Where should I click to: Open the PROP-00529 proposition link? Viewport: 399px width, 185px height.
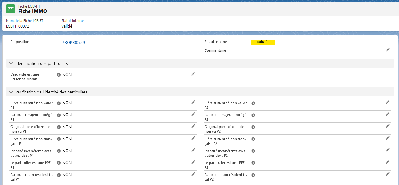click(x=74, y=43)
